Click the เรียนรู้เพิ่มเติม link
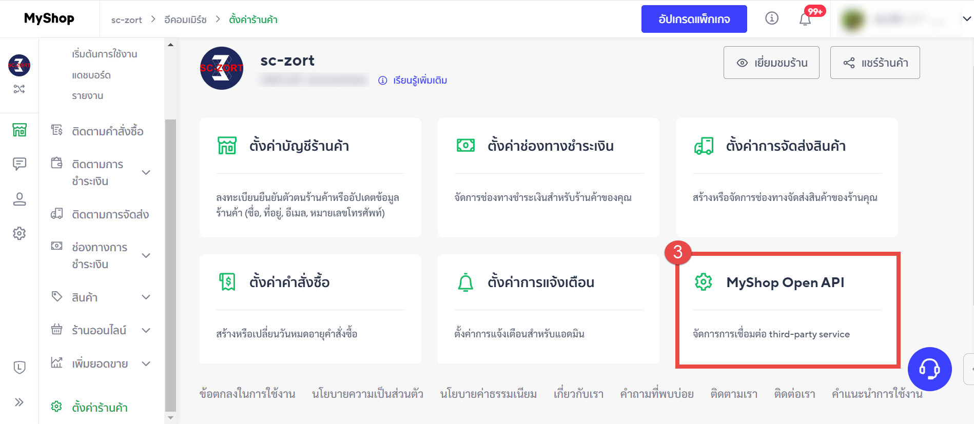 coord(420,80)
